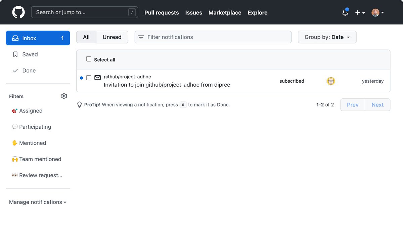Tick the Select all checkbox

coord(89,59)
